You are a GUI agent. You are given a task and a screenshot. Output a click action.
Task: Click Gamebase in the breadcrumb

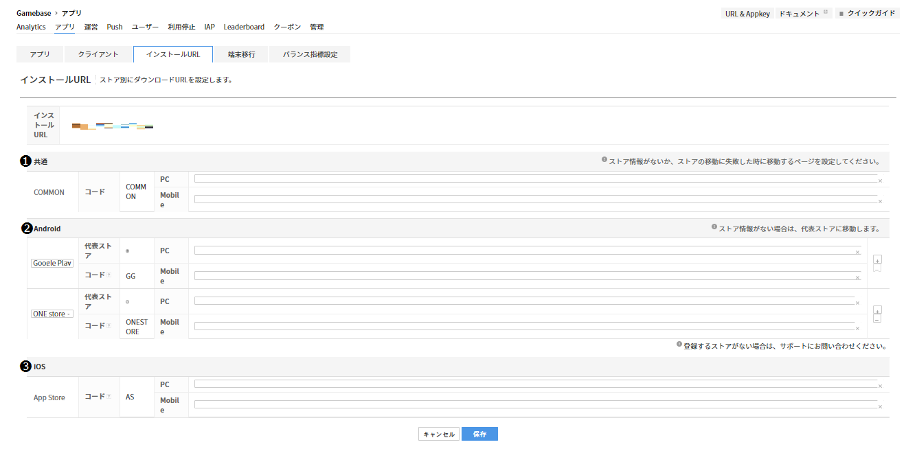pos(33,13)
